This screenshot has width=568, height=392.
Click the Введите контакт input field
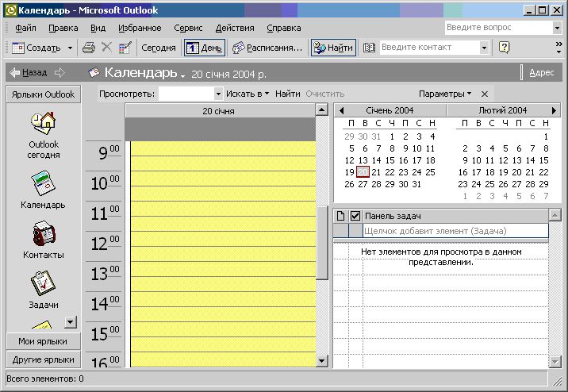pyautogui.click(x=430, y=48)
